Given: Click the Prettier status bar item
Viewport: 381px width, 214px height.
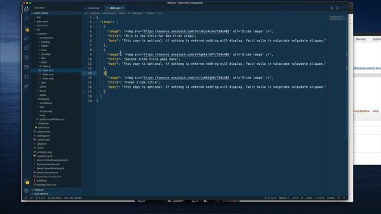Looking at the screenshot, I should (x=331, y=198).
